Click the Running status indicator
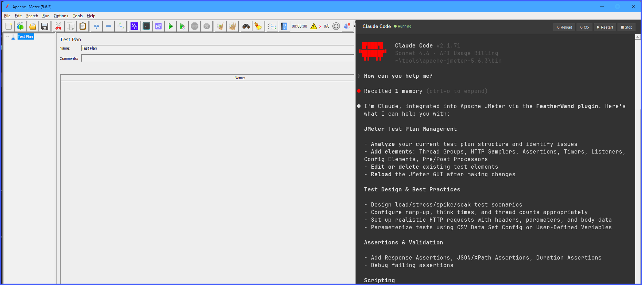Screen dimensions: 642x285 [x=403, y=26]
